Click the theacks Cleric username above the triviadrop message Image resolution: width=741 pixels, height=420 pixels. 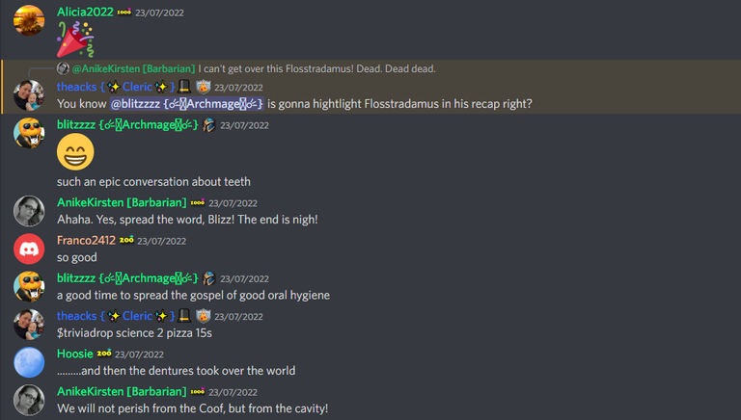point(116,316)
